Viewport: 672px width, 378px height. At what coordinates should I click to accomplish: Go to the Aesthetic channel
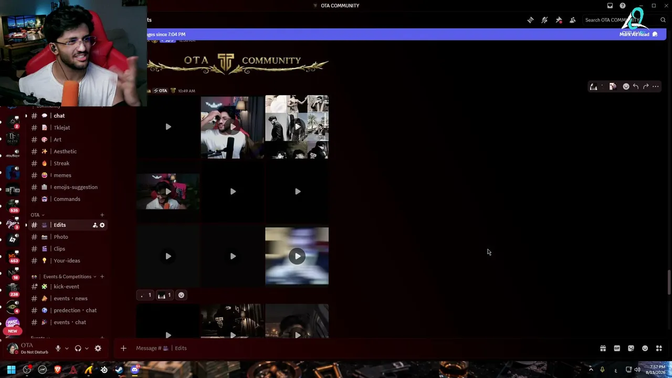[x=67, y=151]
